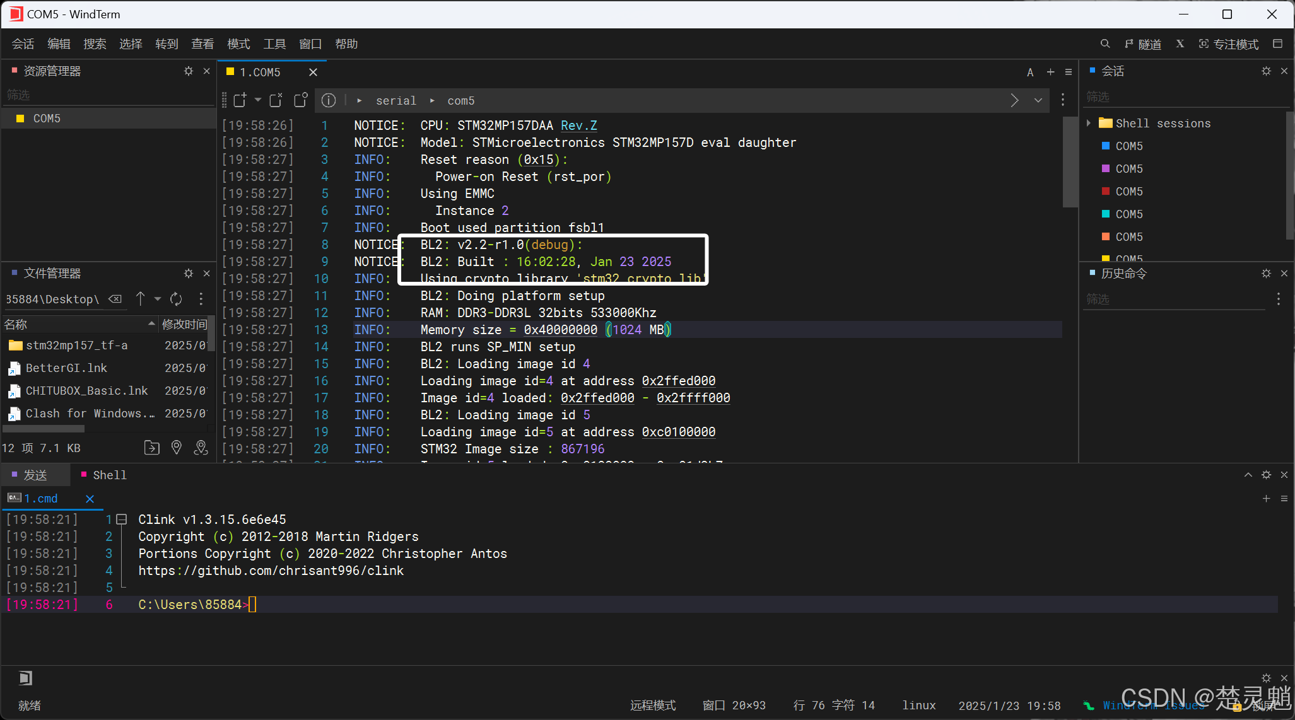Screen dimensions: 1295x720
Task: Click the red COM5 session color square
Action: point(1105,191)
